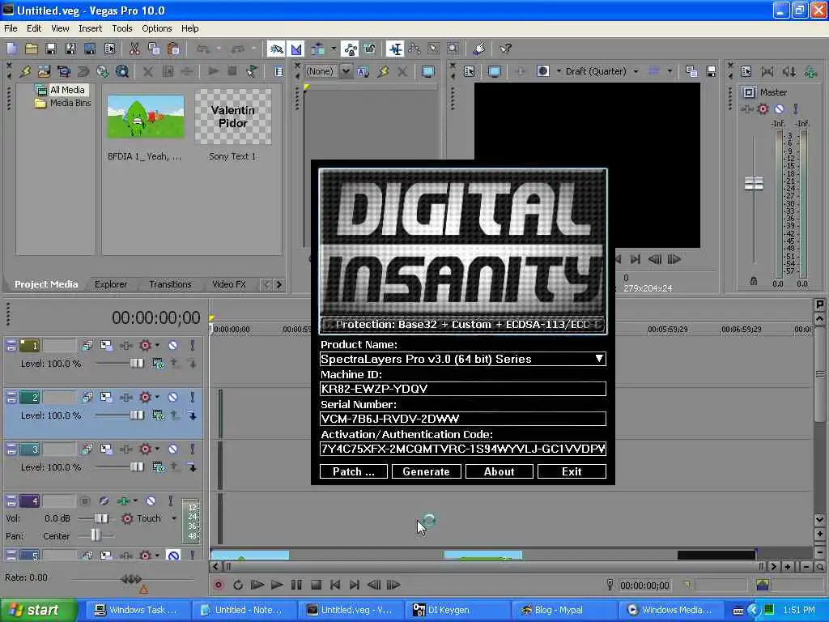Viewport: 829px width, 622px height.
Task: Click track 3 Compositing Mode icon
Action: coord(158,467)
